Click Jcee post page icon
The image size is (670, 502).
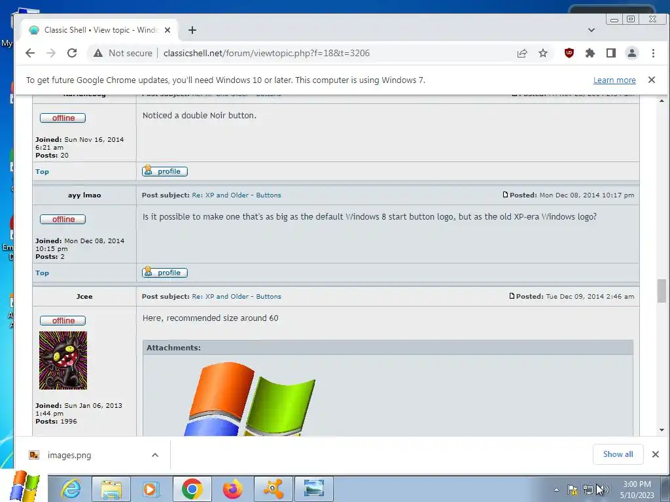tap(512, 296)
